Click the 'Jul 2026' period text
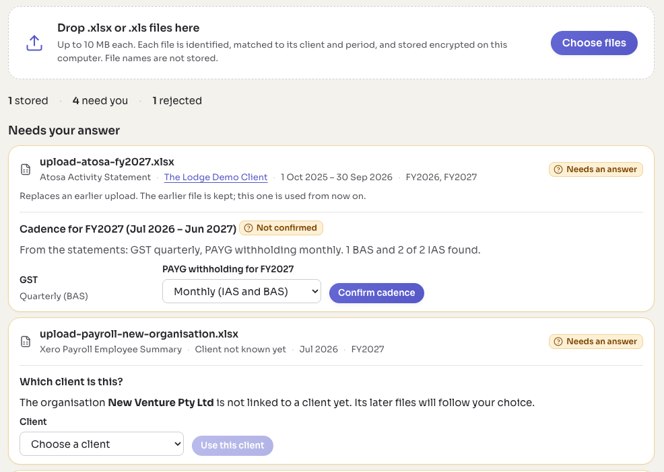The height and width of the screenshot is (472, 664). 319,350
